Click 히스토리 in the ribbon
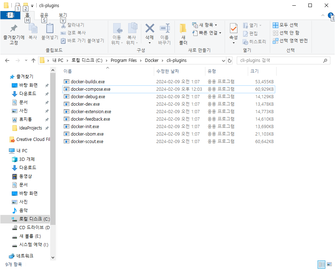This screenshot has height=269, width=335. (x=254, y=42)
